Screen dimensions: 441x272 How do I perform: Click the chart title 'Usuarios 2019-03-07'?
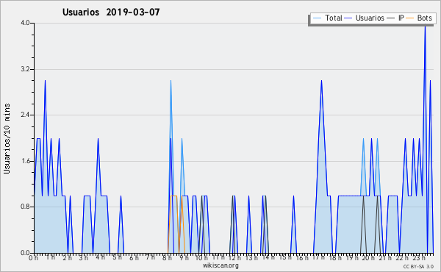click(111, 12)
